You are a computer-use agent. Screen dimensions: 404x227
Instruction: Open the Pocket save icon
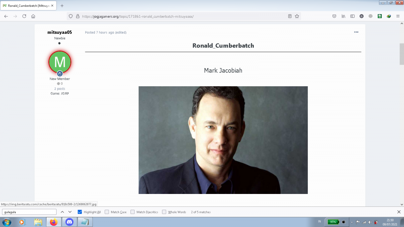coord(334,16)
